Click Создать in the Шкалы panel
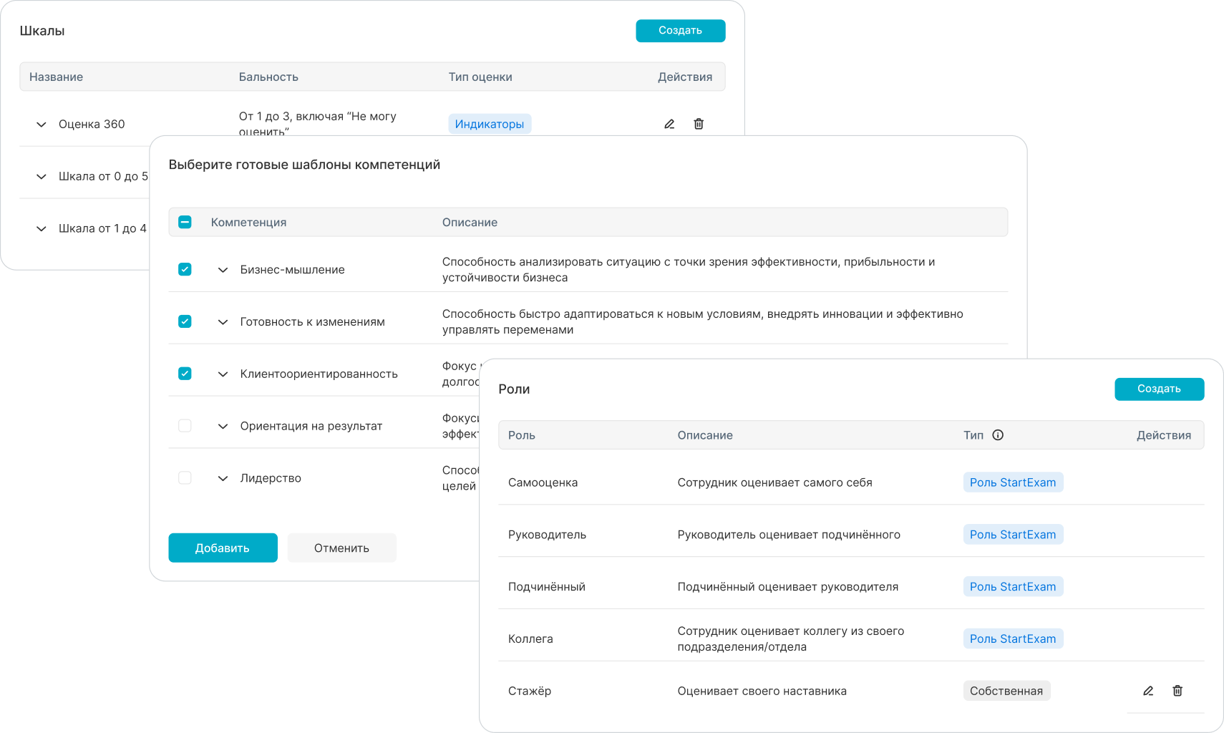 680,31
